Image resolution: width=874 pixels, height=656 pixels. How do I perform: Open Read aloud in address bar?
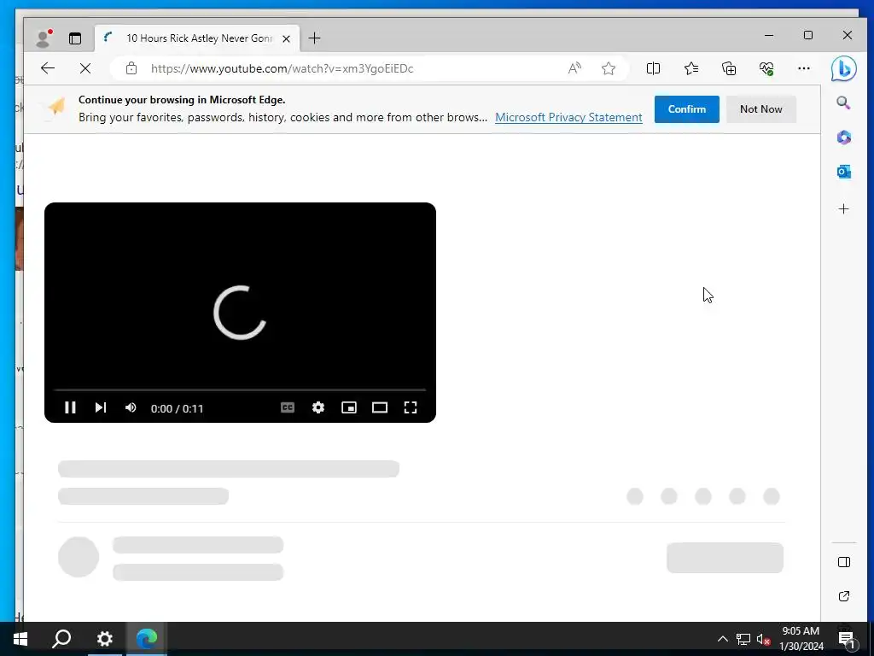(x=574, y=68)
